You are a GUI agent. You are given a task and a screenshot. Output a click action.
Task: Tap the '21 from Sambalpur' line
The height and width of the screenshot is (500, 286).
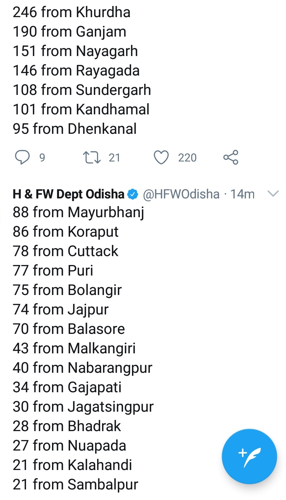(x=75, y=485)
